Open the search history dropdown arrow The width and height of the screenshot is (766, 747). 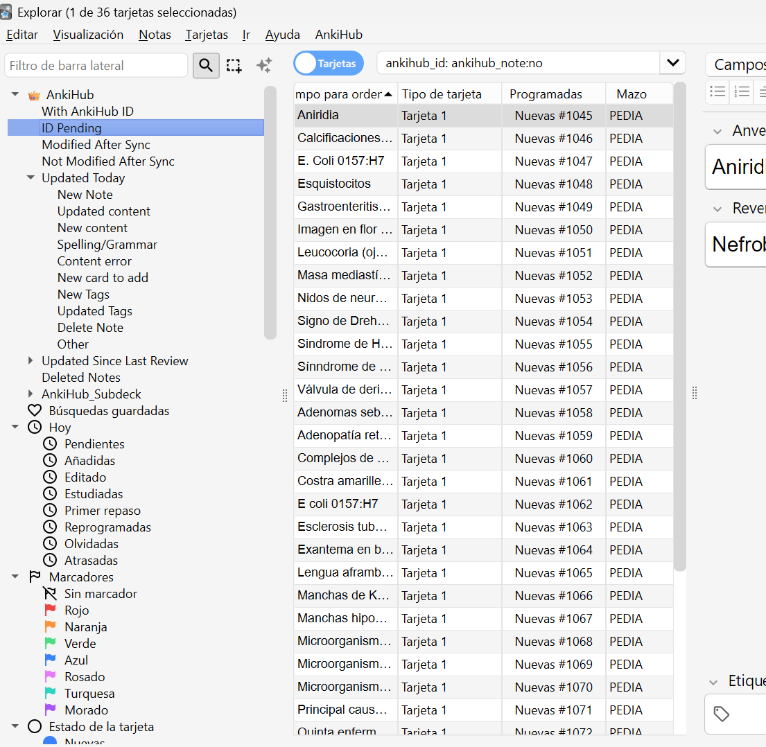click(x=672, y=63)
